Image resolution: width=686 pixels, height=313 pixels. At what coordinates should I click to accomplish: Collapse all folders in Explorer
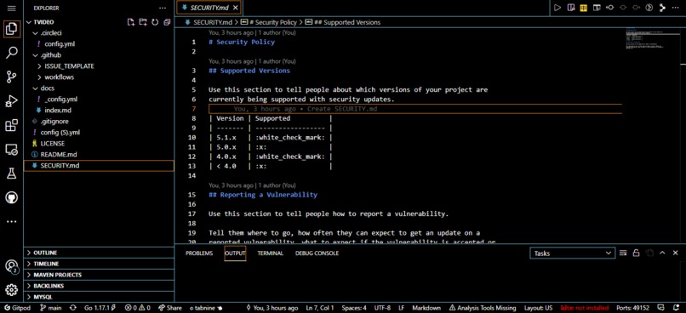pyautogui.click(x=167, y=22)
